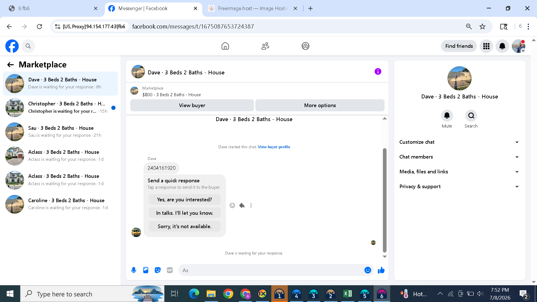Open Facebook home via the logo
537x302 pixels.
(x=12, y=46)
